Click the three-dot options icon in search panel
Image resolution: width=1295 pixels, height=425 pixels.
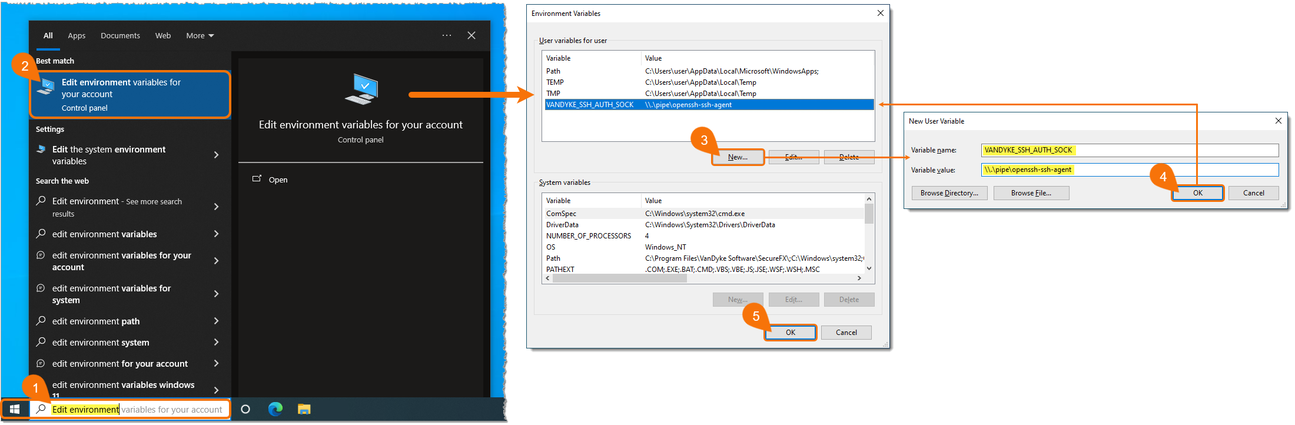pos(447,35)
